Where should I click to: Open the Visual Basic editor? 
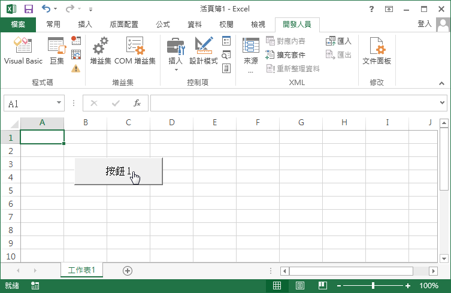coord(23,51)
